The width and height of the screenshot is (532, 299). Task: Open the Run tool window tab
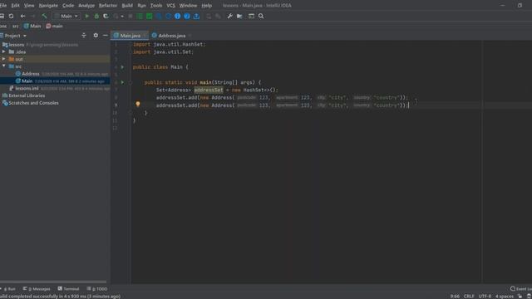[x=8, y=289]
